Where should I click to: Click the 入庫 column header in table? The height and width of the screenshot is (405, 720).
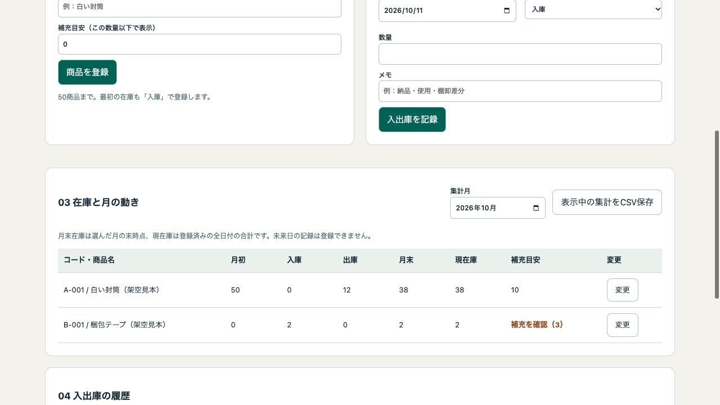point(294,260)
